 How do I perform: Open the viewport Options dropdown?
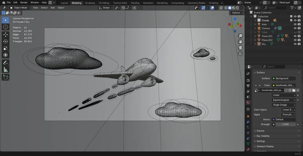point(237,13)
